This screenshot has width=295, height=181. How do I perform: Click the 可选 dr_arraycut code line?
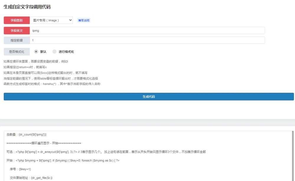click(106, 152)
